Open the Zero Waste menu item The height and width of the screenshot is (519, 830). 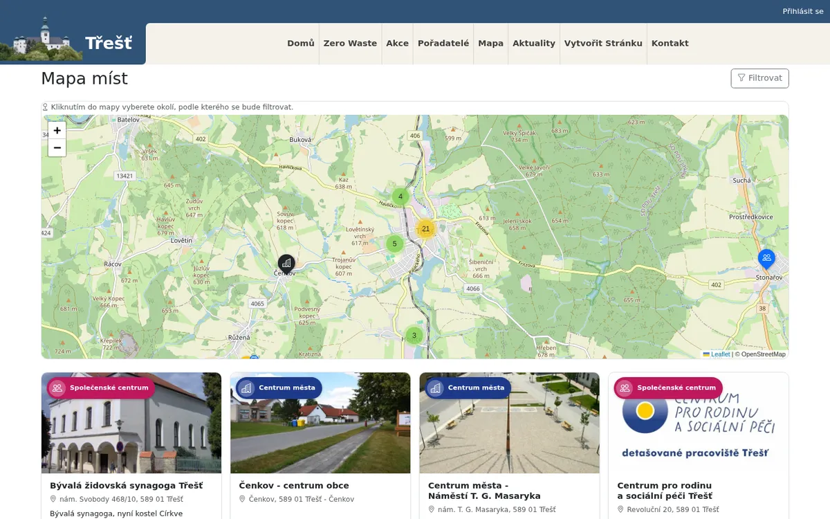point(350,43)
